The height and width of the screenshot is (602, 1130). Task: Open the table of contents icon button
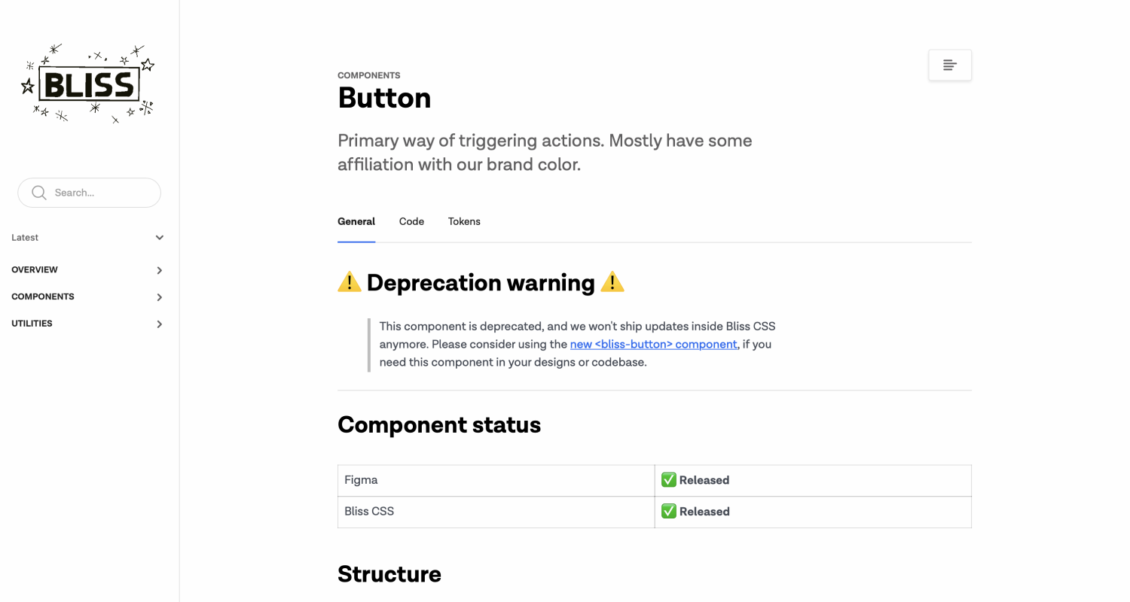(x=950, y=65)
